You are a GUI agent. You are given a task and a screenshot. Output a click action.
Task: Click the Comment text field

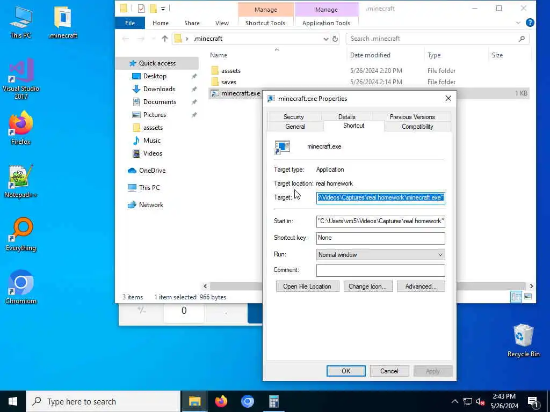point(380,270)
